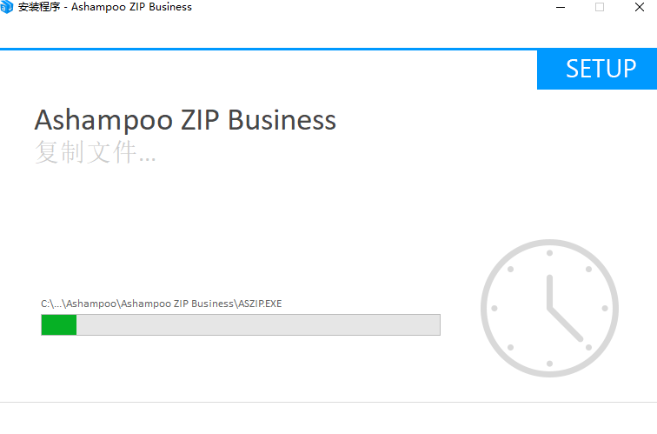The image size is (657, 434).
Task: Click the blue SETUP banner
Action: point(597,70)
